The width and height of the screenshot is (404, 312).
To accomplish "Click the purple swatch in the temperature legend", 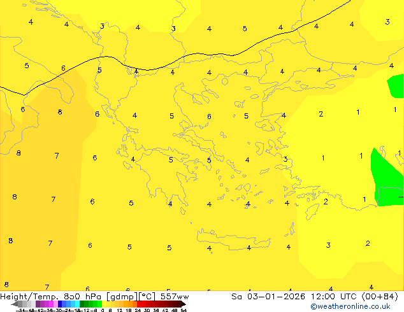I will [38, 304].
